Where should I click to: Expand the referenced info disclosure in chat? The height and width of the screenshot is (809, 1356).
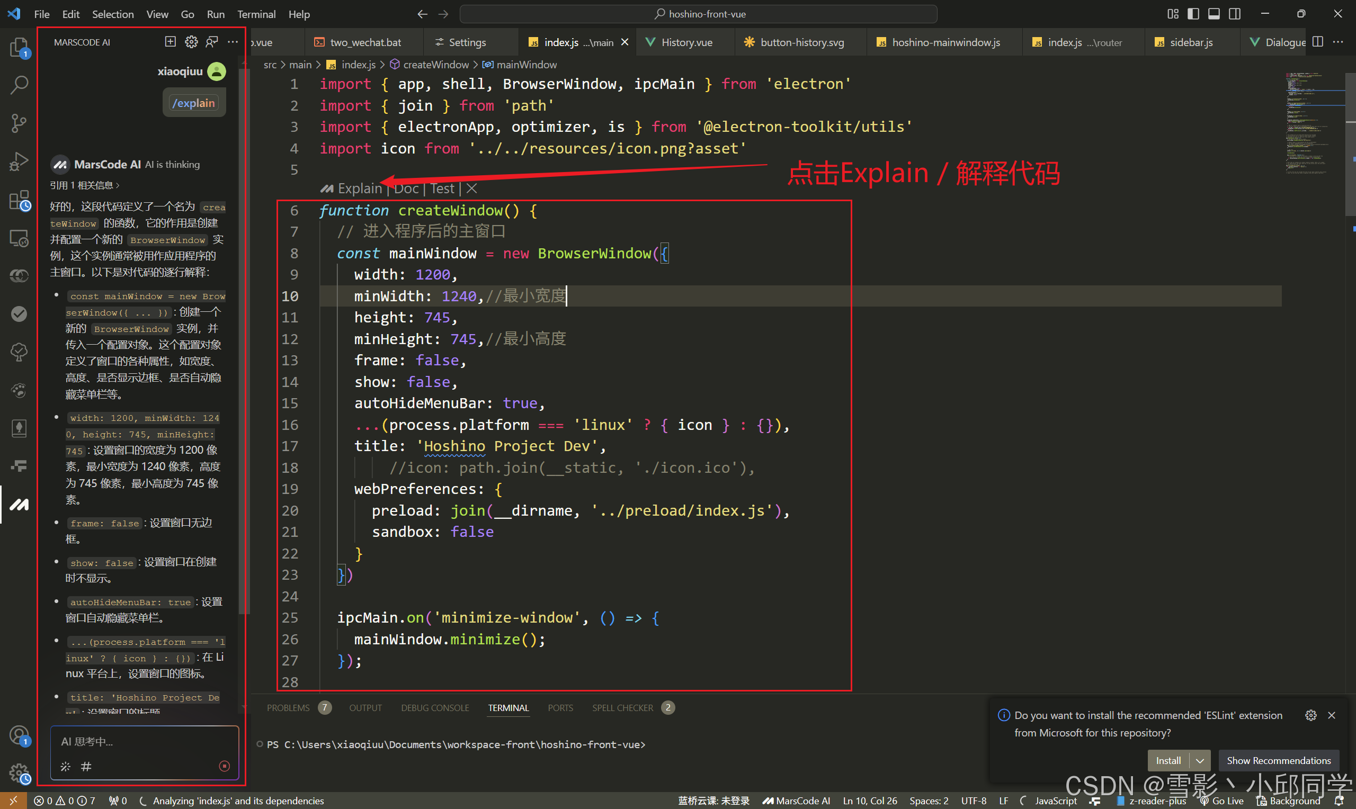pos(85,185)
